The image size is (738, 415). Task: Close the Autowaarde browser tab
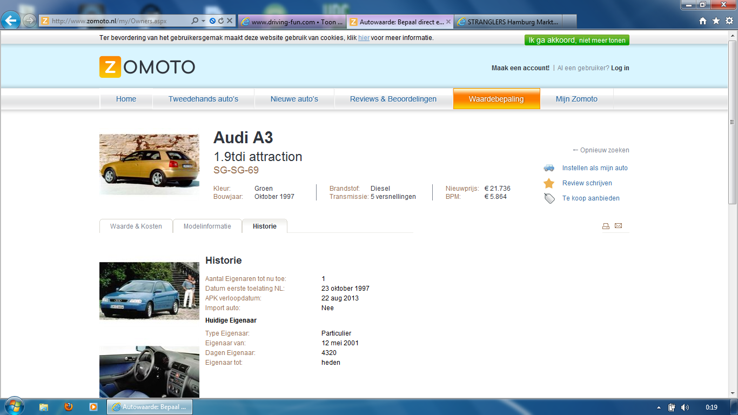pyautogui.click(x=448, y=22)
